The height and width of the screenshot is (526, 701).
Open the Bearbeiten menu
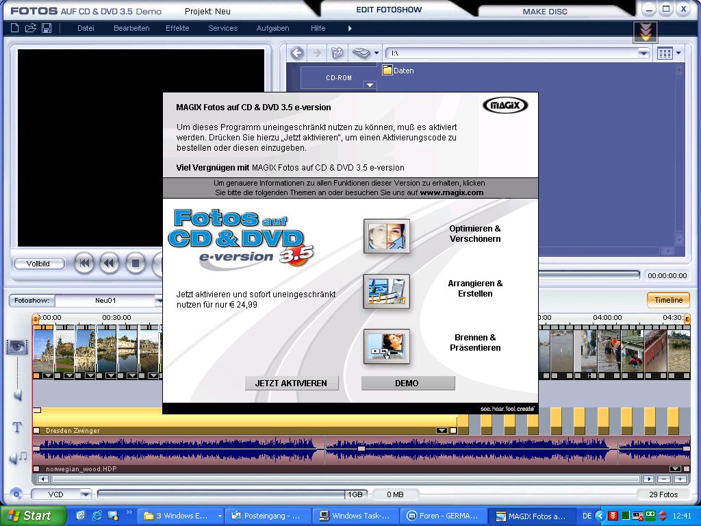pos(131,28)
